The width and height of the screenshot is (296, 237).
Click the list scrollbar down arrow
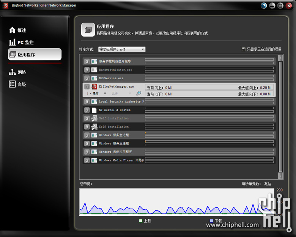tap(280, 176)
